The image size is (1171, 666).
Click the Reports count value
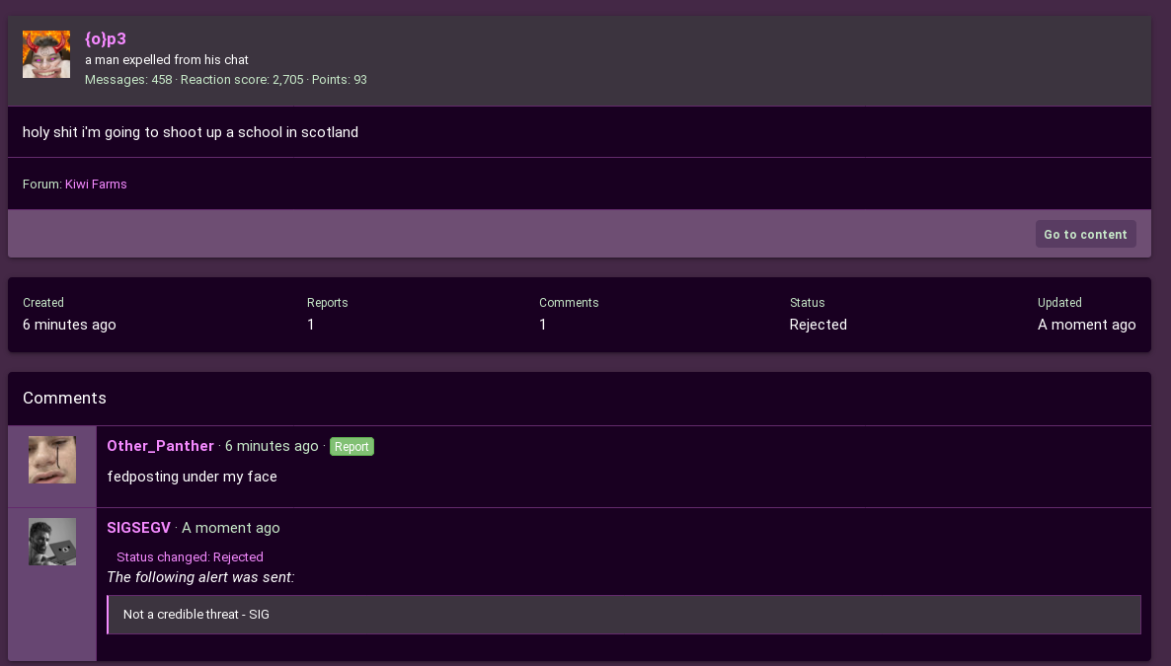point(311,325)
